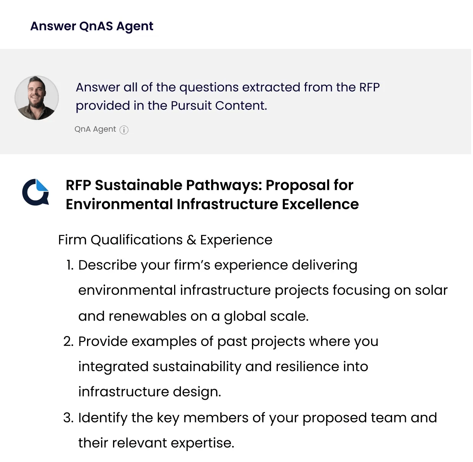Click "Describe your firm's experience delivering" line

(218, 265)
